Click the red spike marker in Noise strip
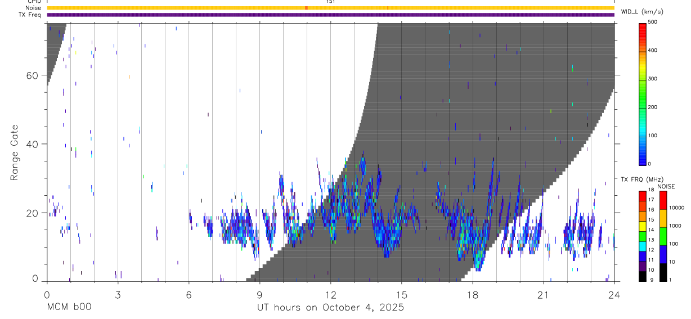 (306, 8)
